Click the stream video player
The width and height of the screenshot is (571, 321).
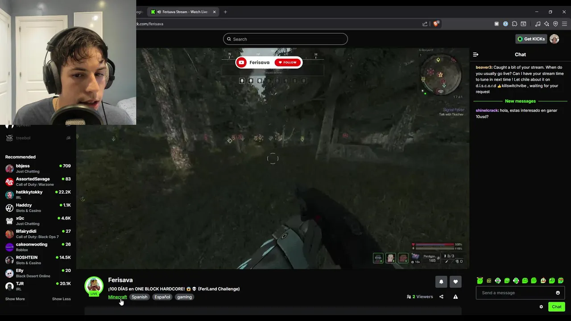[x=273, y=158]
